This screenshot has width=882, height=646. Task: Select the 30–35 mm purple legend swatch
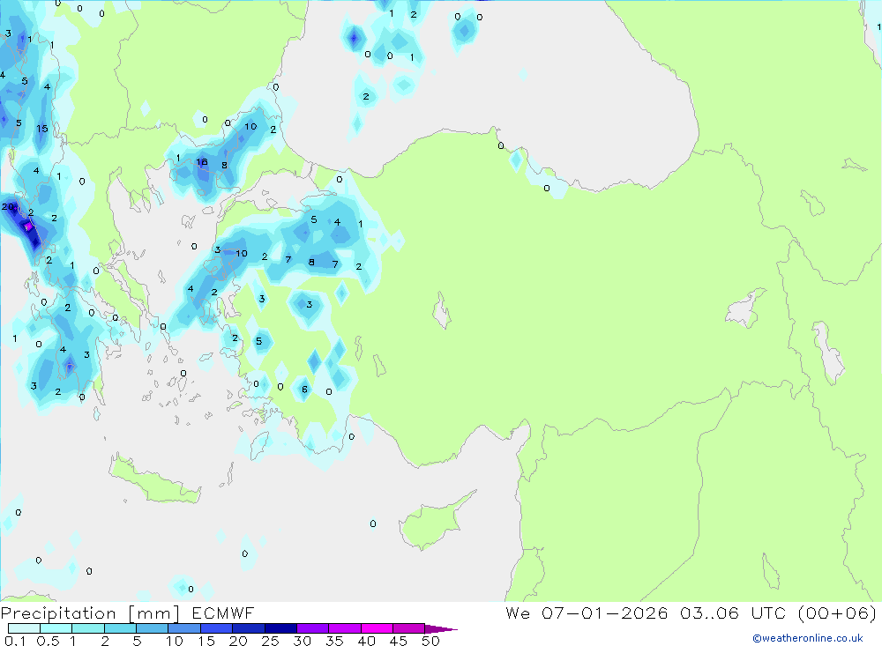313,628
